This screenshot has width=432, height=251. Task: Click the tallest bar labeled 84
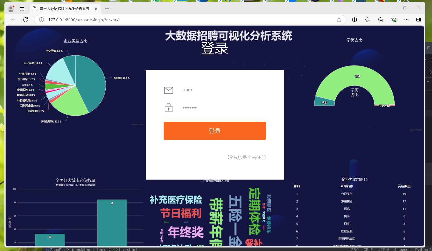point(112,223)
